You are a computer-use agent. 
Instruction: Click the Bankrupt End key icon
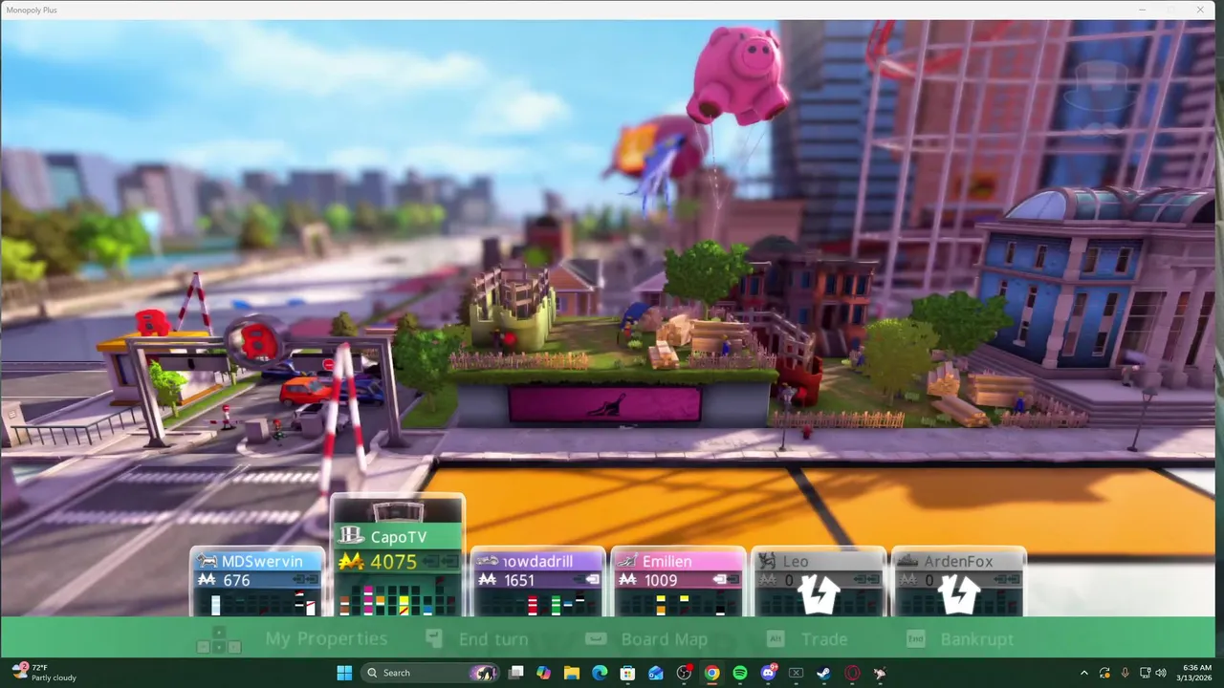[915, 638]
